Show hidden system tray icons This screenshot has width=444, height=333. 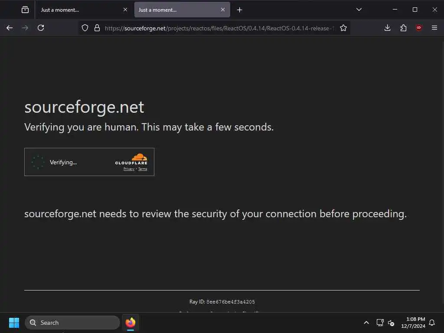click(366, 323)
